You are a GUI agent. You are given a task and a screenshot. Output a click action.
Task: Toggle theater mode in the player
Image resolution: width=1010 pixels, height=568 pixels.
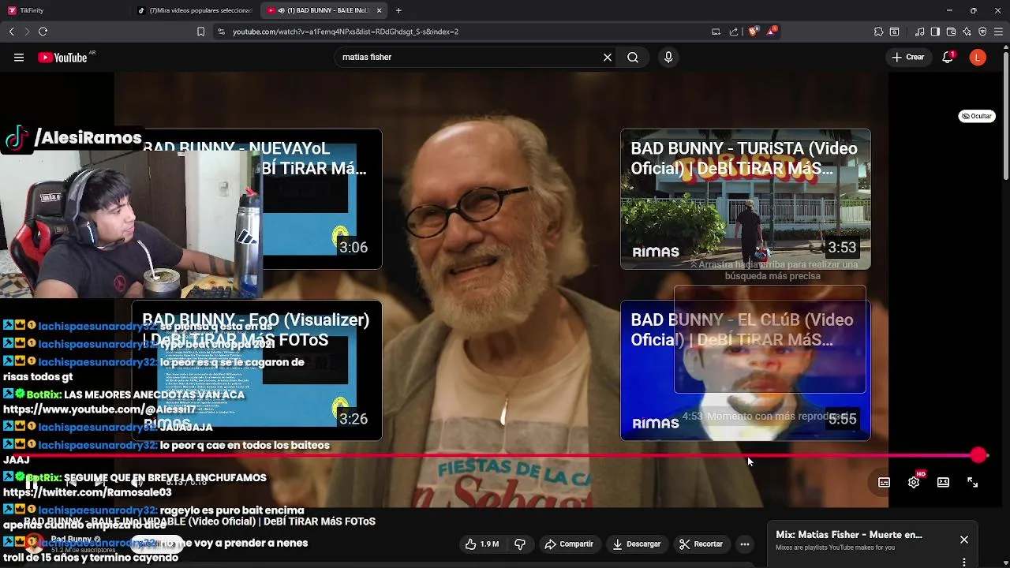[943, 482]
